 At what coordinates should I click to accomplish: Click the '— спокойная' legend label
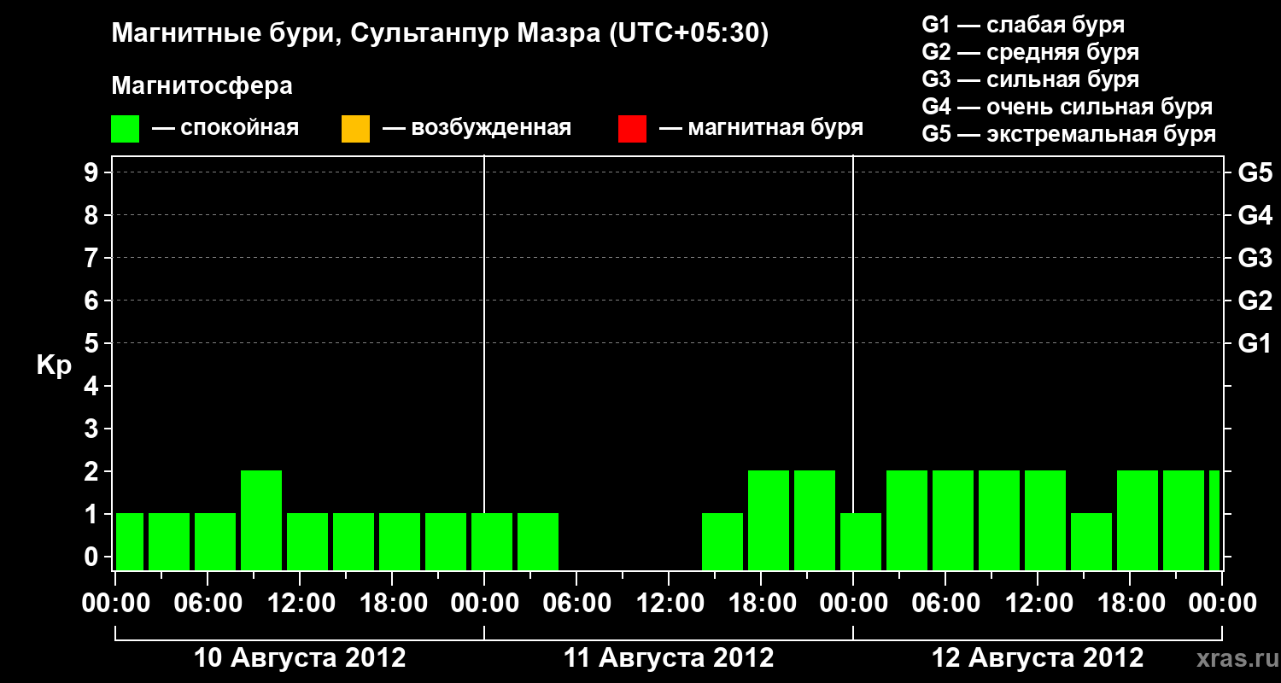coord(225,129)
